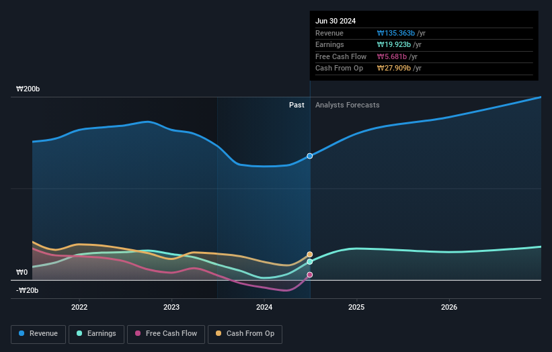Click the Free Cash Flow label in tooltip

click(x=341, y=56)
